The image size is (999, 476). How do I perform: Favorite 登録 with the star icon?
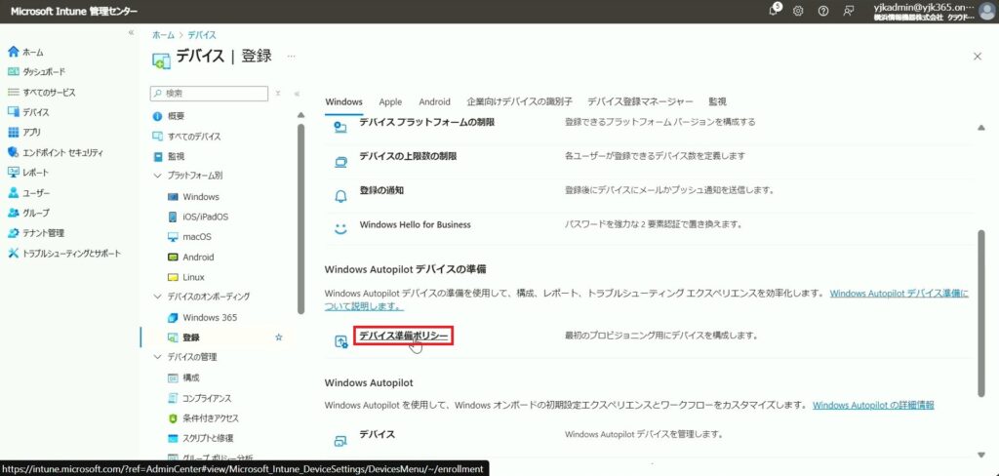click(x=278, y=337)
